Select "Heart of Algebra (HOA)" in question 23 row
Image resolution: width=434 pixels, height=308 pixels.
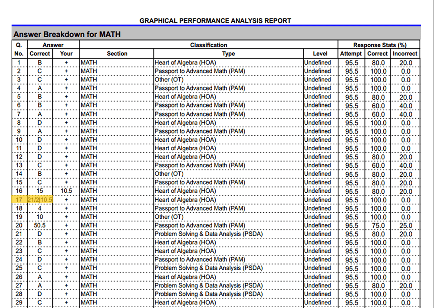[x=185, y=251]
